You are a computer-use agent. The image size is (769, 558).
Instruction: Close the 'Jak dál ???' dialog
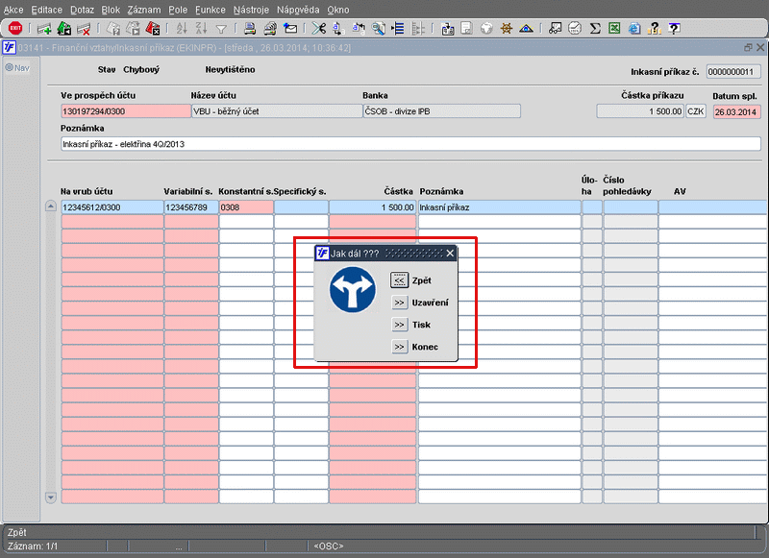[450, 254]
